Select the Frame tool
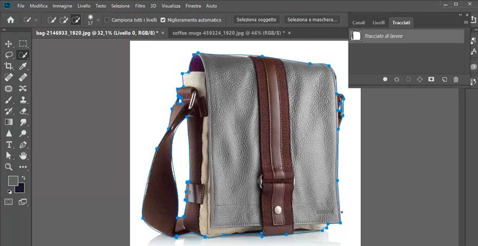This screenshot has height=246, width=478. tap(8, 88)
